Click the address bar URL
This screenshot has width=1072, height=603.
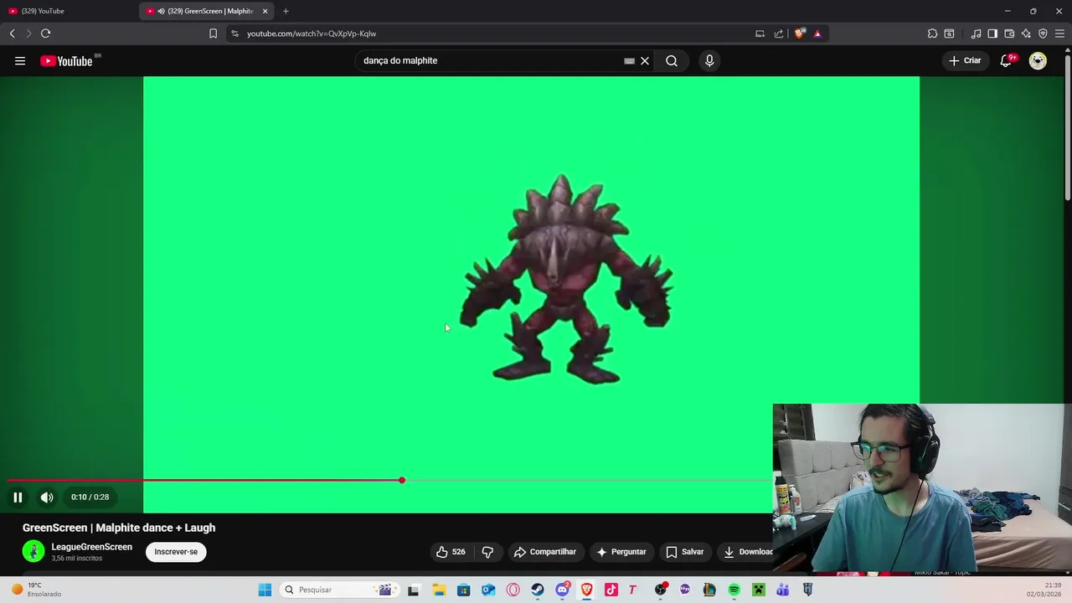coord(312,33)
